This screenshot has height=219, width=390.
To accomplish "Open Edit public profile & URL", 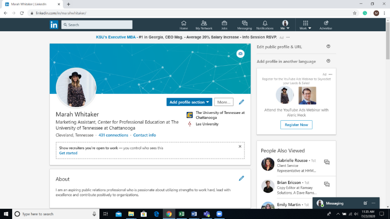I will point(279,47).
